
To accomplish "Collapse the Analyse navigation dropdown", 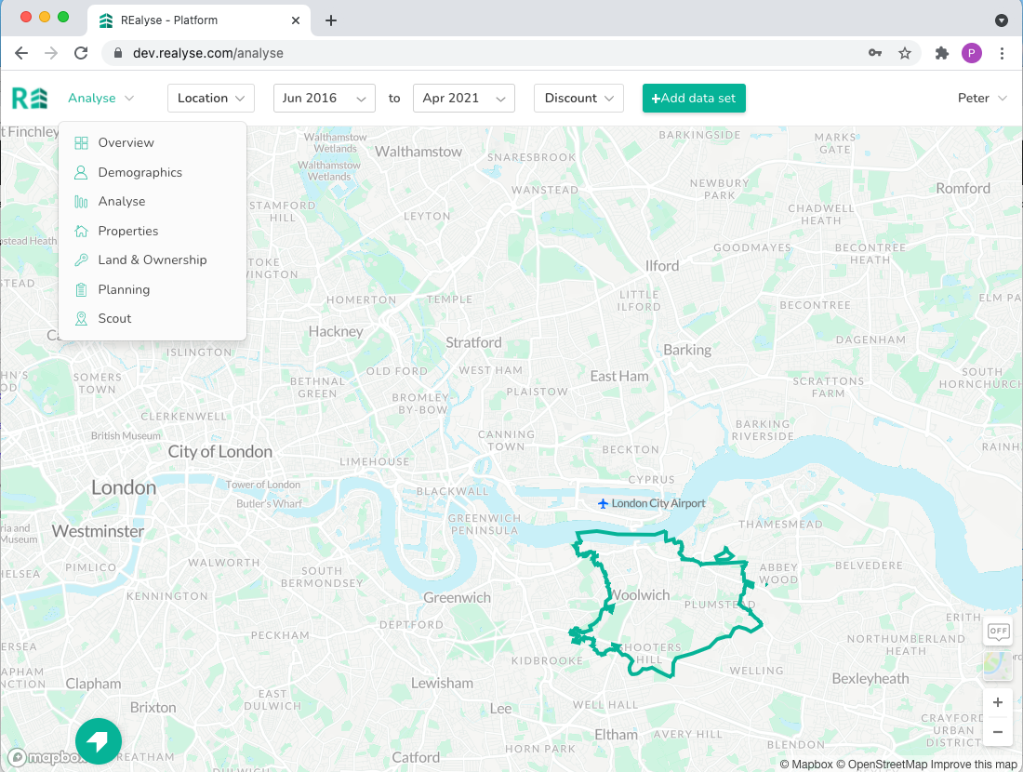I will click(100, 99).
